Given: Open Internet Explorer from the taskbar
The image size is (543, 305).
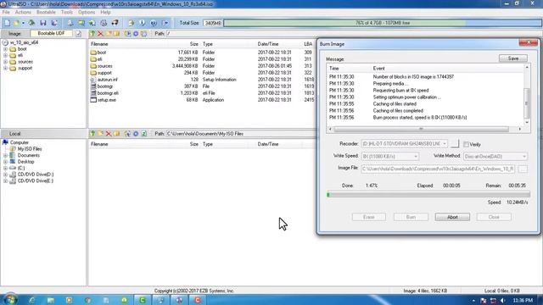Looking at the screenshot, I should 32,300.
